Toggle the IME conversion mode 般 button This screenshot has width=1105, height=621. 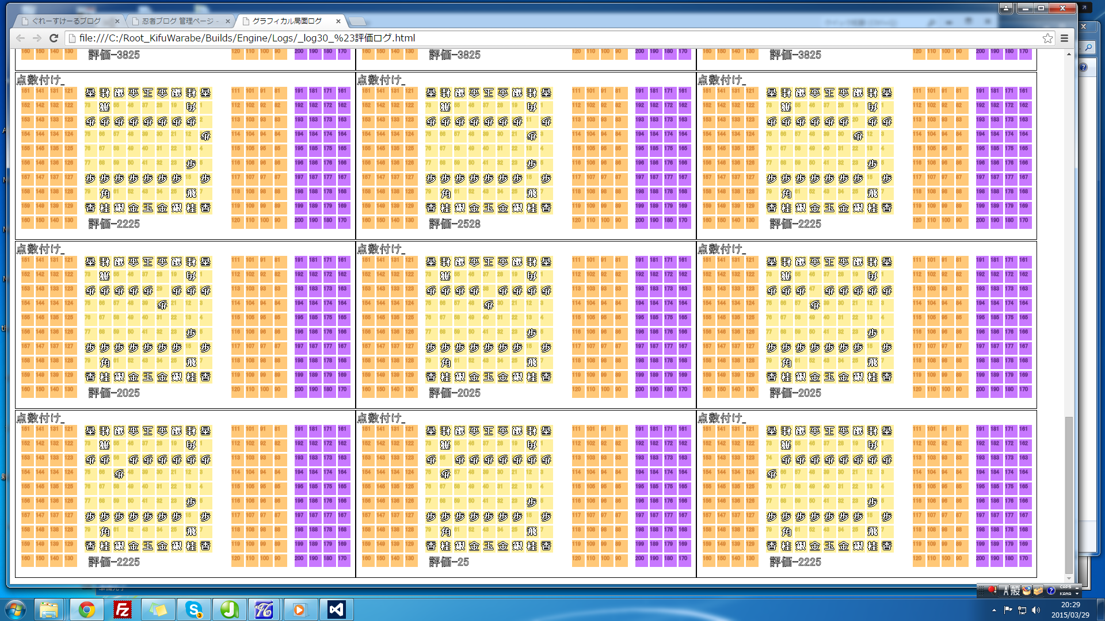[1015, 591]
